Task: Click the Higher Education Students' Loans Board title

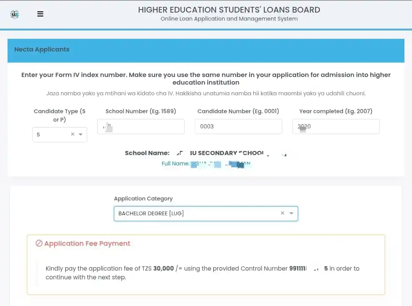Action: [229, 10]
